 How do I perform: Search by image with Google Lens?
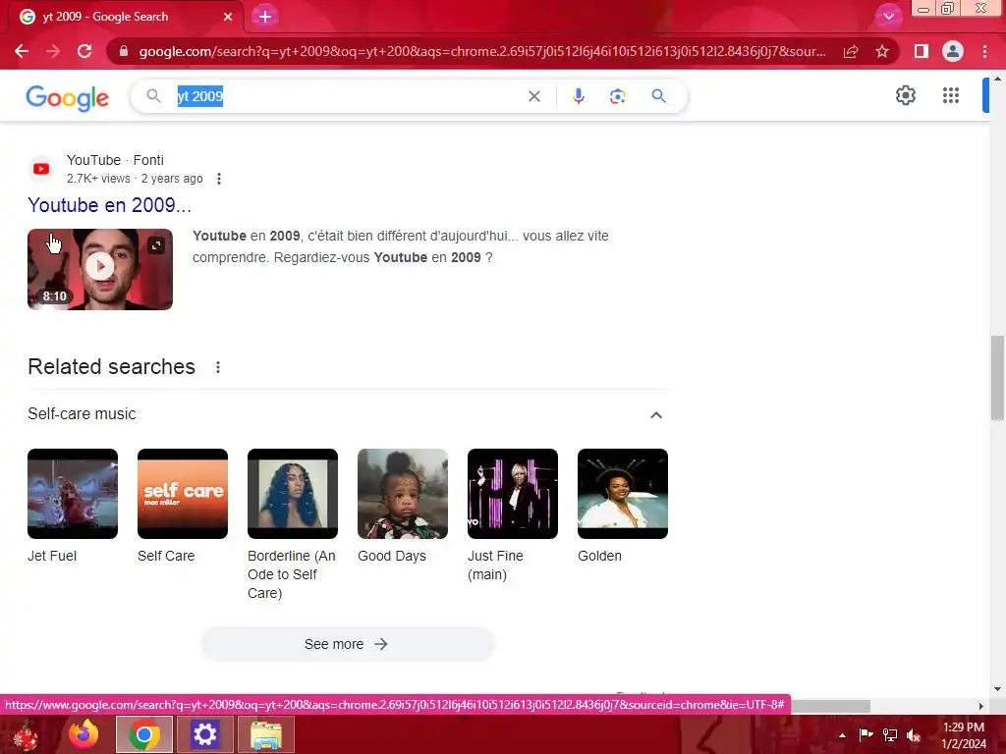tap(617, 96)
